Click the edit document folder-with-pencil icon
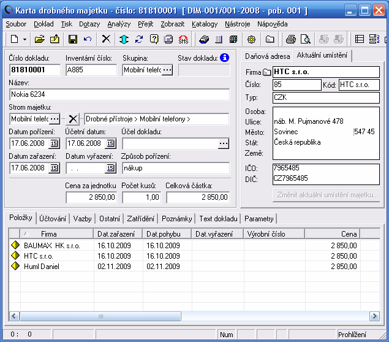Screen dimensions: 389x342 pyautogui.click(x=55, y=39)
